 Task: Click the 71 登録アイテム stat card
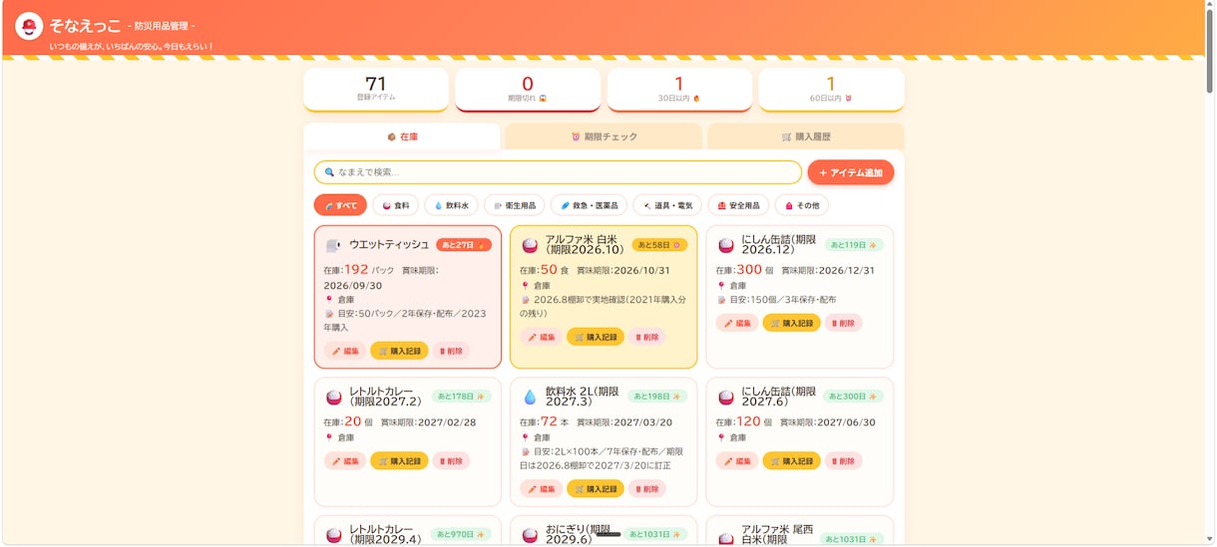(x=376, y=89)
